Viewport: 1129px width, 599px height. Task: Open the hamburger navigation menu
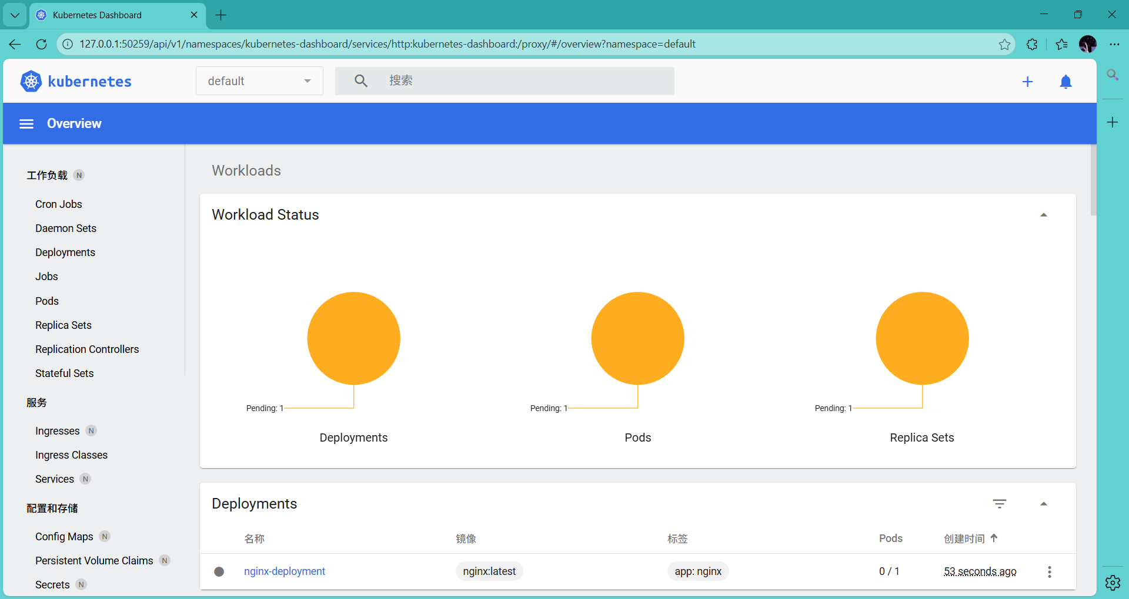[x=26, y=123]
